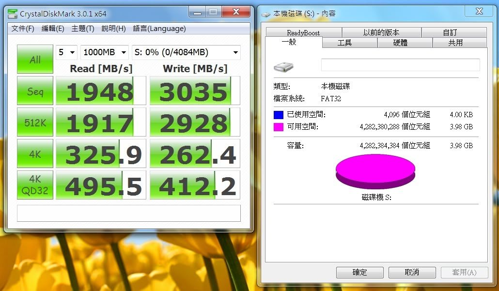Viewport: 499px width, 291px height.
Task: Click the drive name input field
Action: (400, 65)
